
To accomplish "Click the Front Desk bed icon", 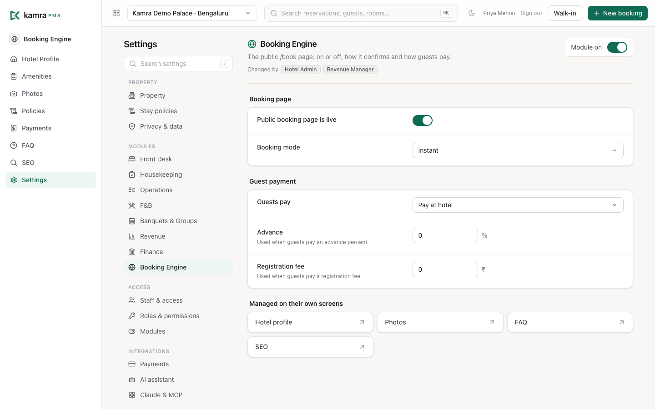I will tap(132, 159).
